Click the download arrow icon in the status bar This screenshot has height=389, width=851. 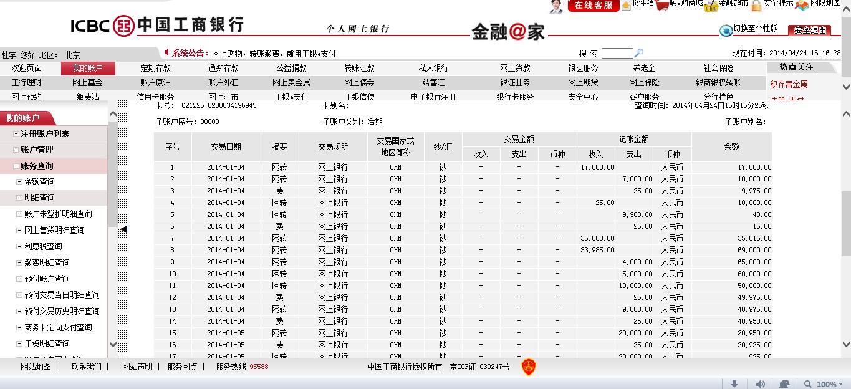click(x=734, y=384)
